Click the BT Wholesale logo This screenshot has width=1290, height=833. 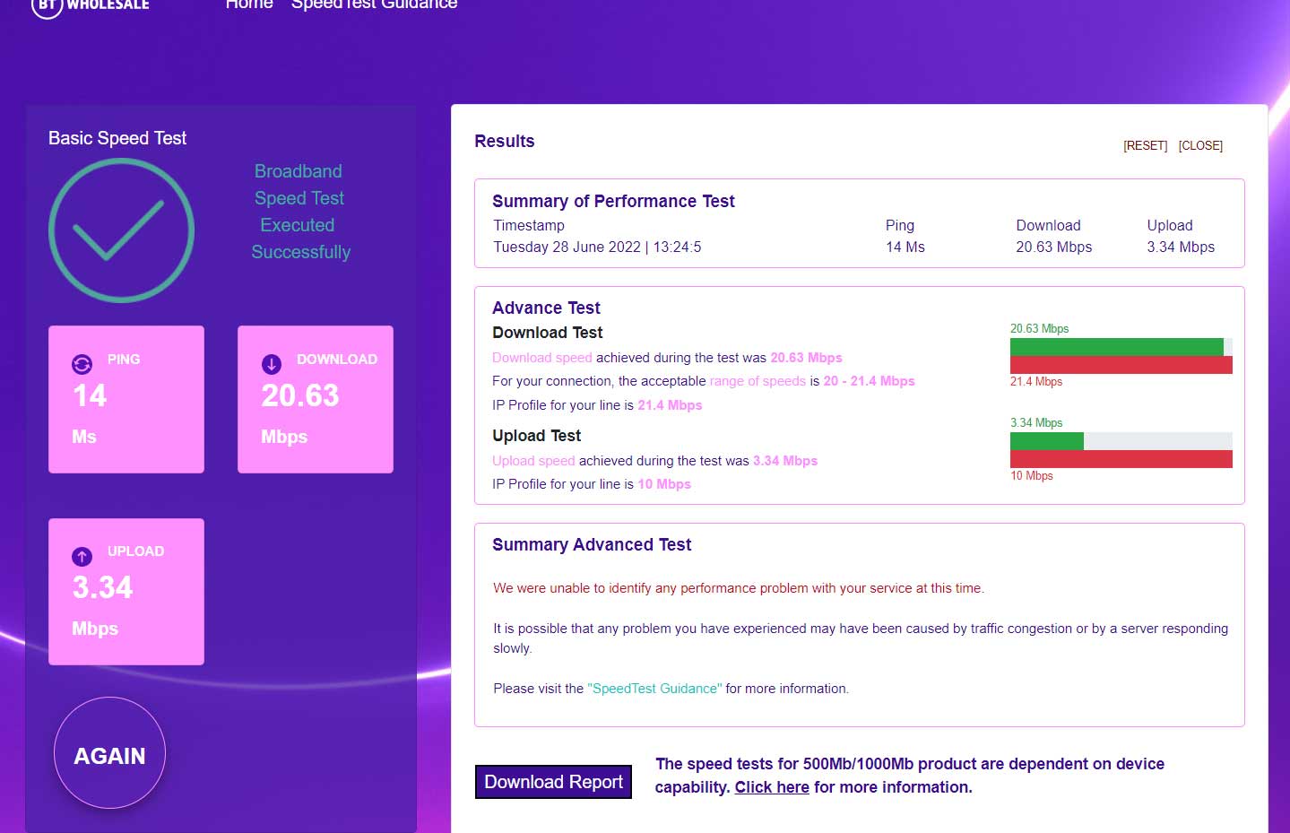90,5
